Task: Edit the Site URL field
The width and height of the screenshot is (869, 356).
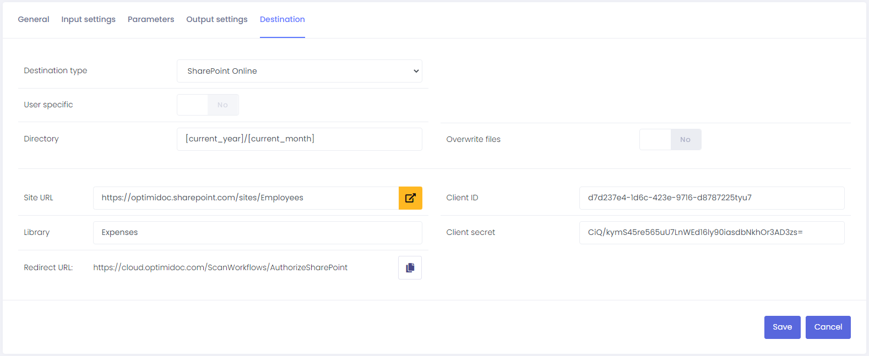Action: click(246, 198)
